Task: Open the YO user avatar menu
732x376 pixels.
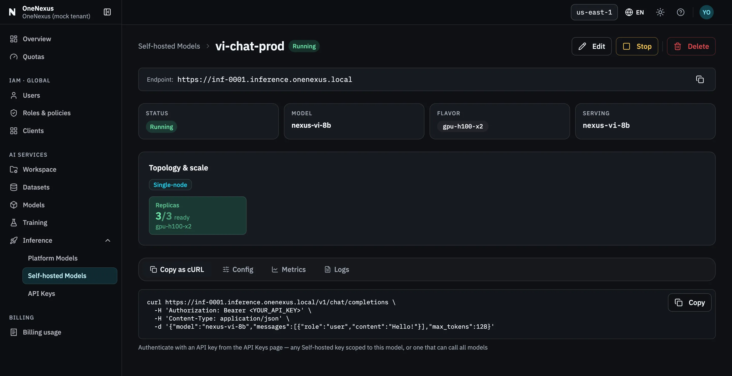Action: [706, 12]
